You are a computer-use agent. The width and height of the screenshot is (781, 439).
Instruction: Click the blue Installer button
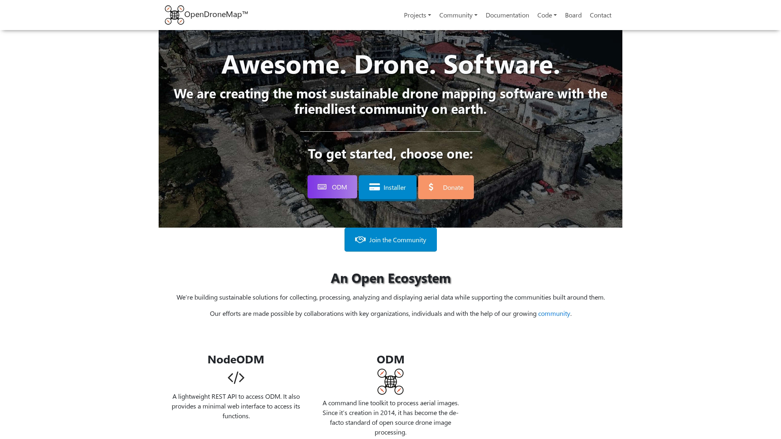tap(388, 187)
